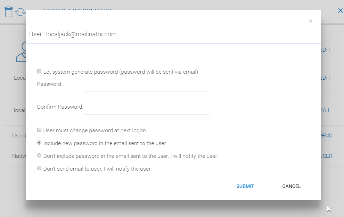The width and height of the screenshot is (344, 217).
Task: Focus the Password input field
Action: (147, 86)
